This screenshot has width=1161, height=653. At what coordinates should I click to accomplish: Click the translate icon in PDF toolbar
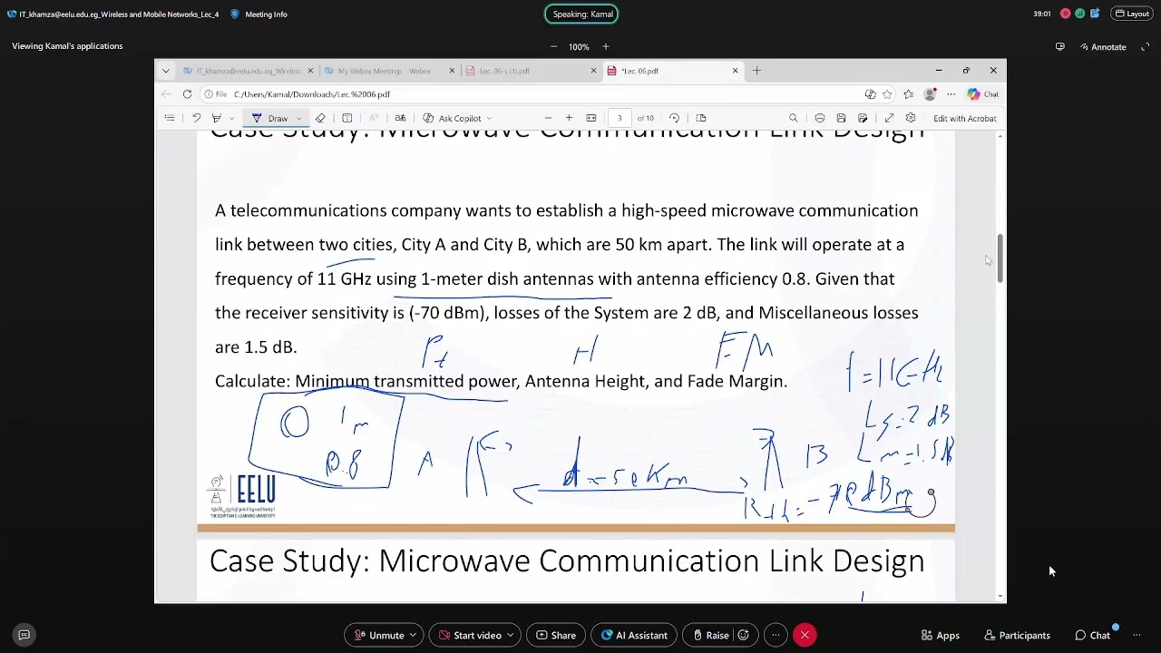[400, 118]
